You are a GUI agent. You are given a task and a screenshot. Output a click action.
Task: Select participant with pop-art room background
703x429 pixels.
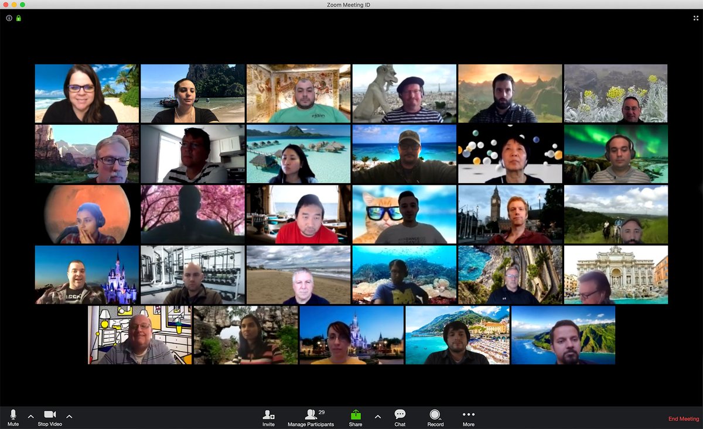point(140,335)
